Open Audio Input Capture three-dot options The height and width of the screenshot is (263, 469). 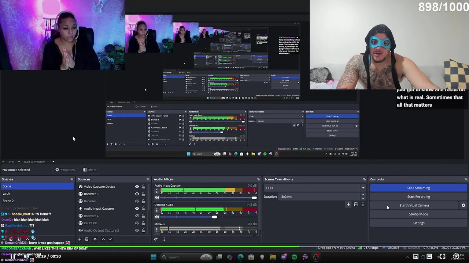tap(157, 191)
